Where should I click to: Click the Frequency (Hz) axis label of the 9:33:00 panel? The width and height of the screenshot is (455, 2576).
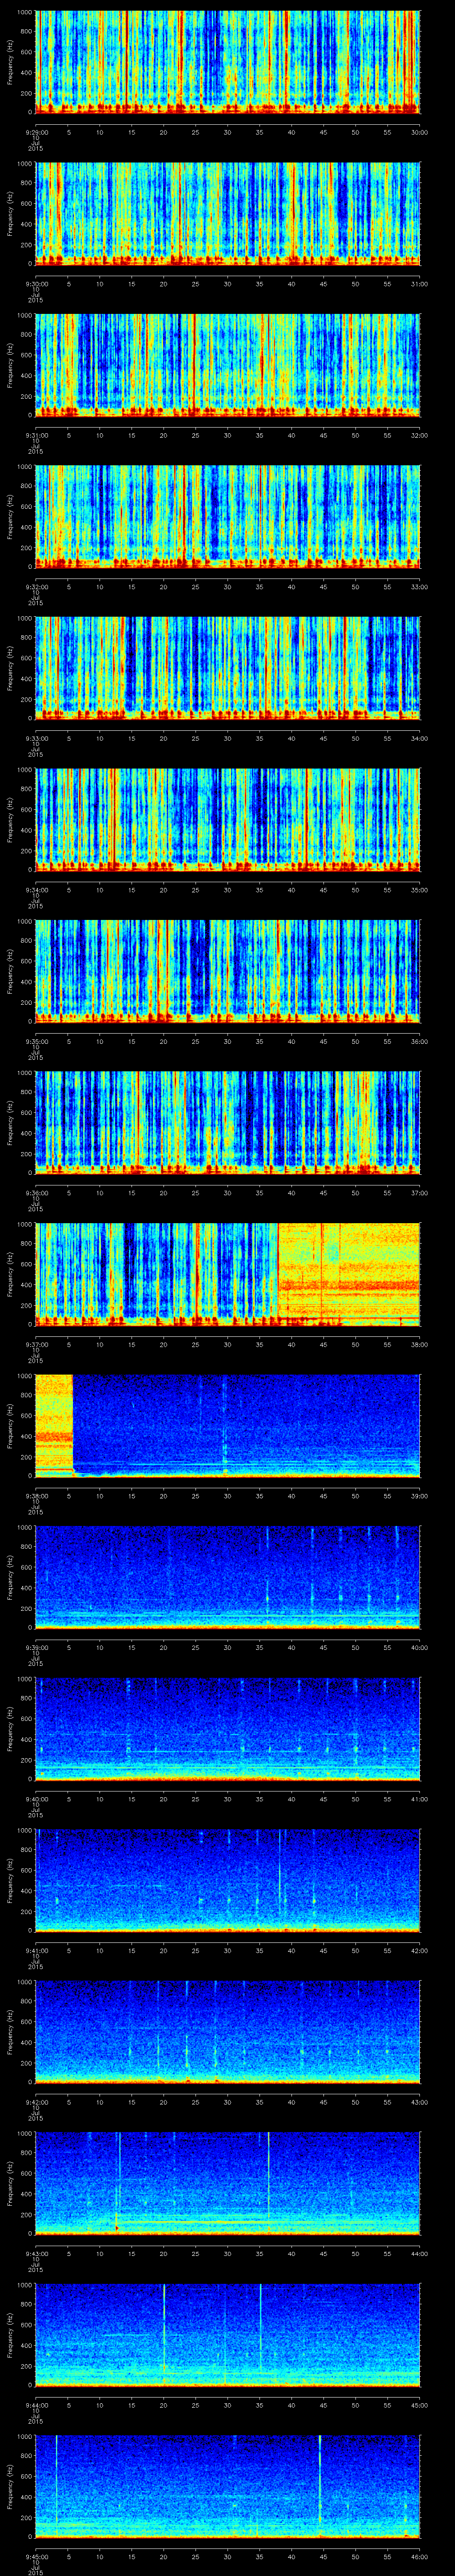(10, 667)
